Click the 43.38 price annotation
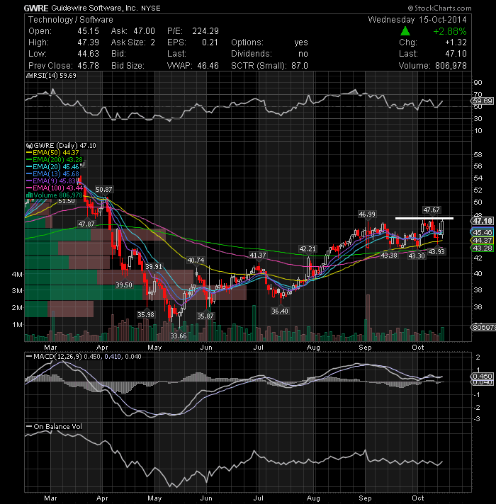The height and width of the screenshot is (504, 496). [x=389, y=256]
